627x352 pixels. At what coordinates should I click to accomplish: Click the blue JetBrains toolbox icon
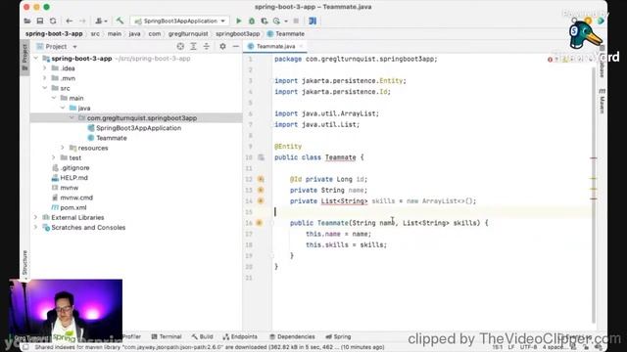click(313, 21)
